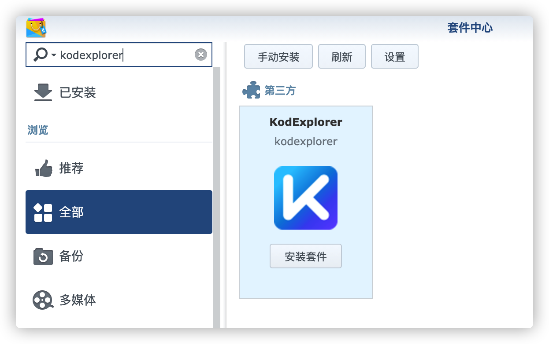Screen dimensions: 549x344
Task: Open the KodExplorer package title
Action: (306, 122)
